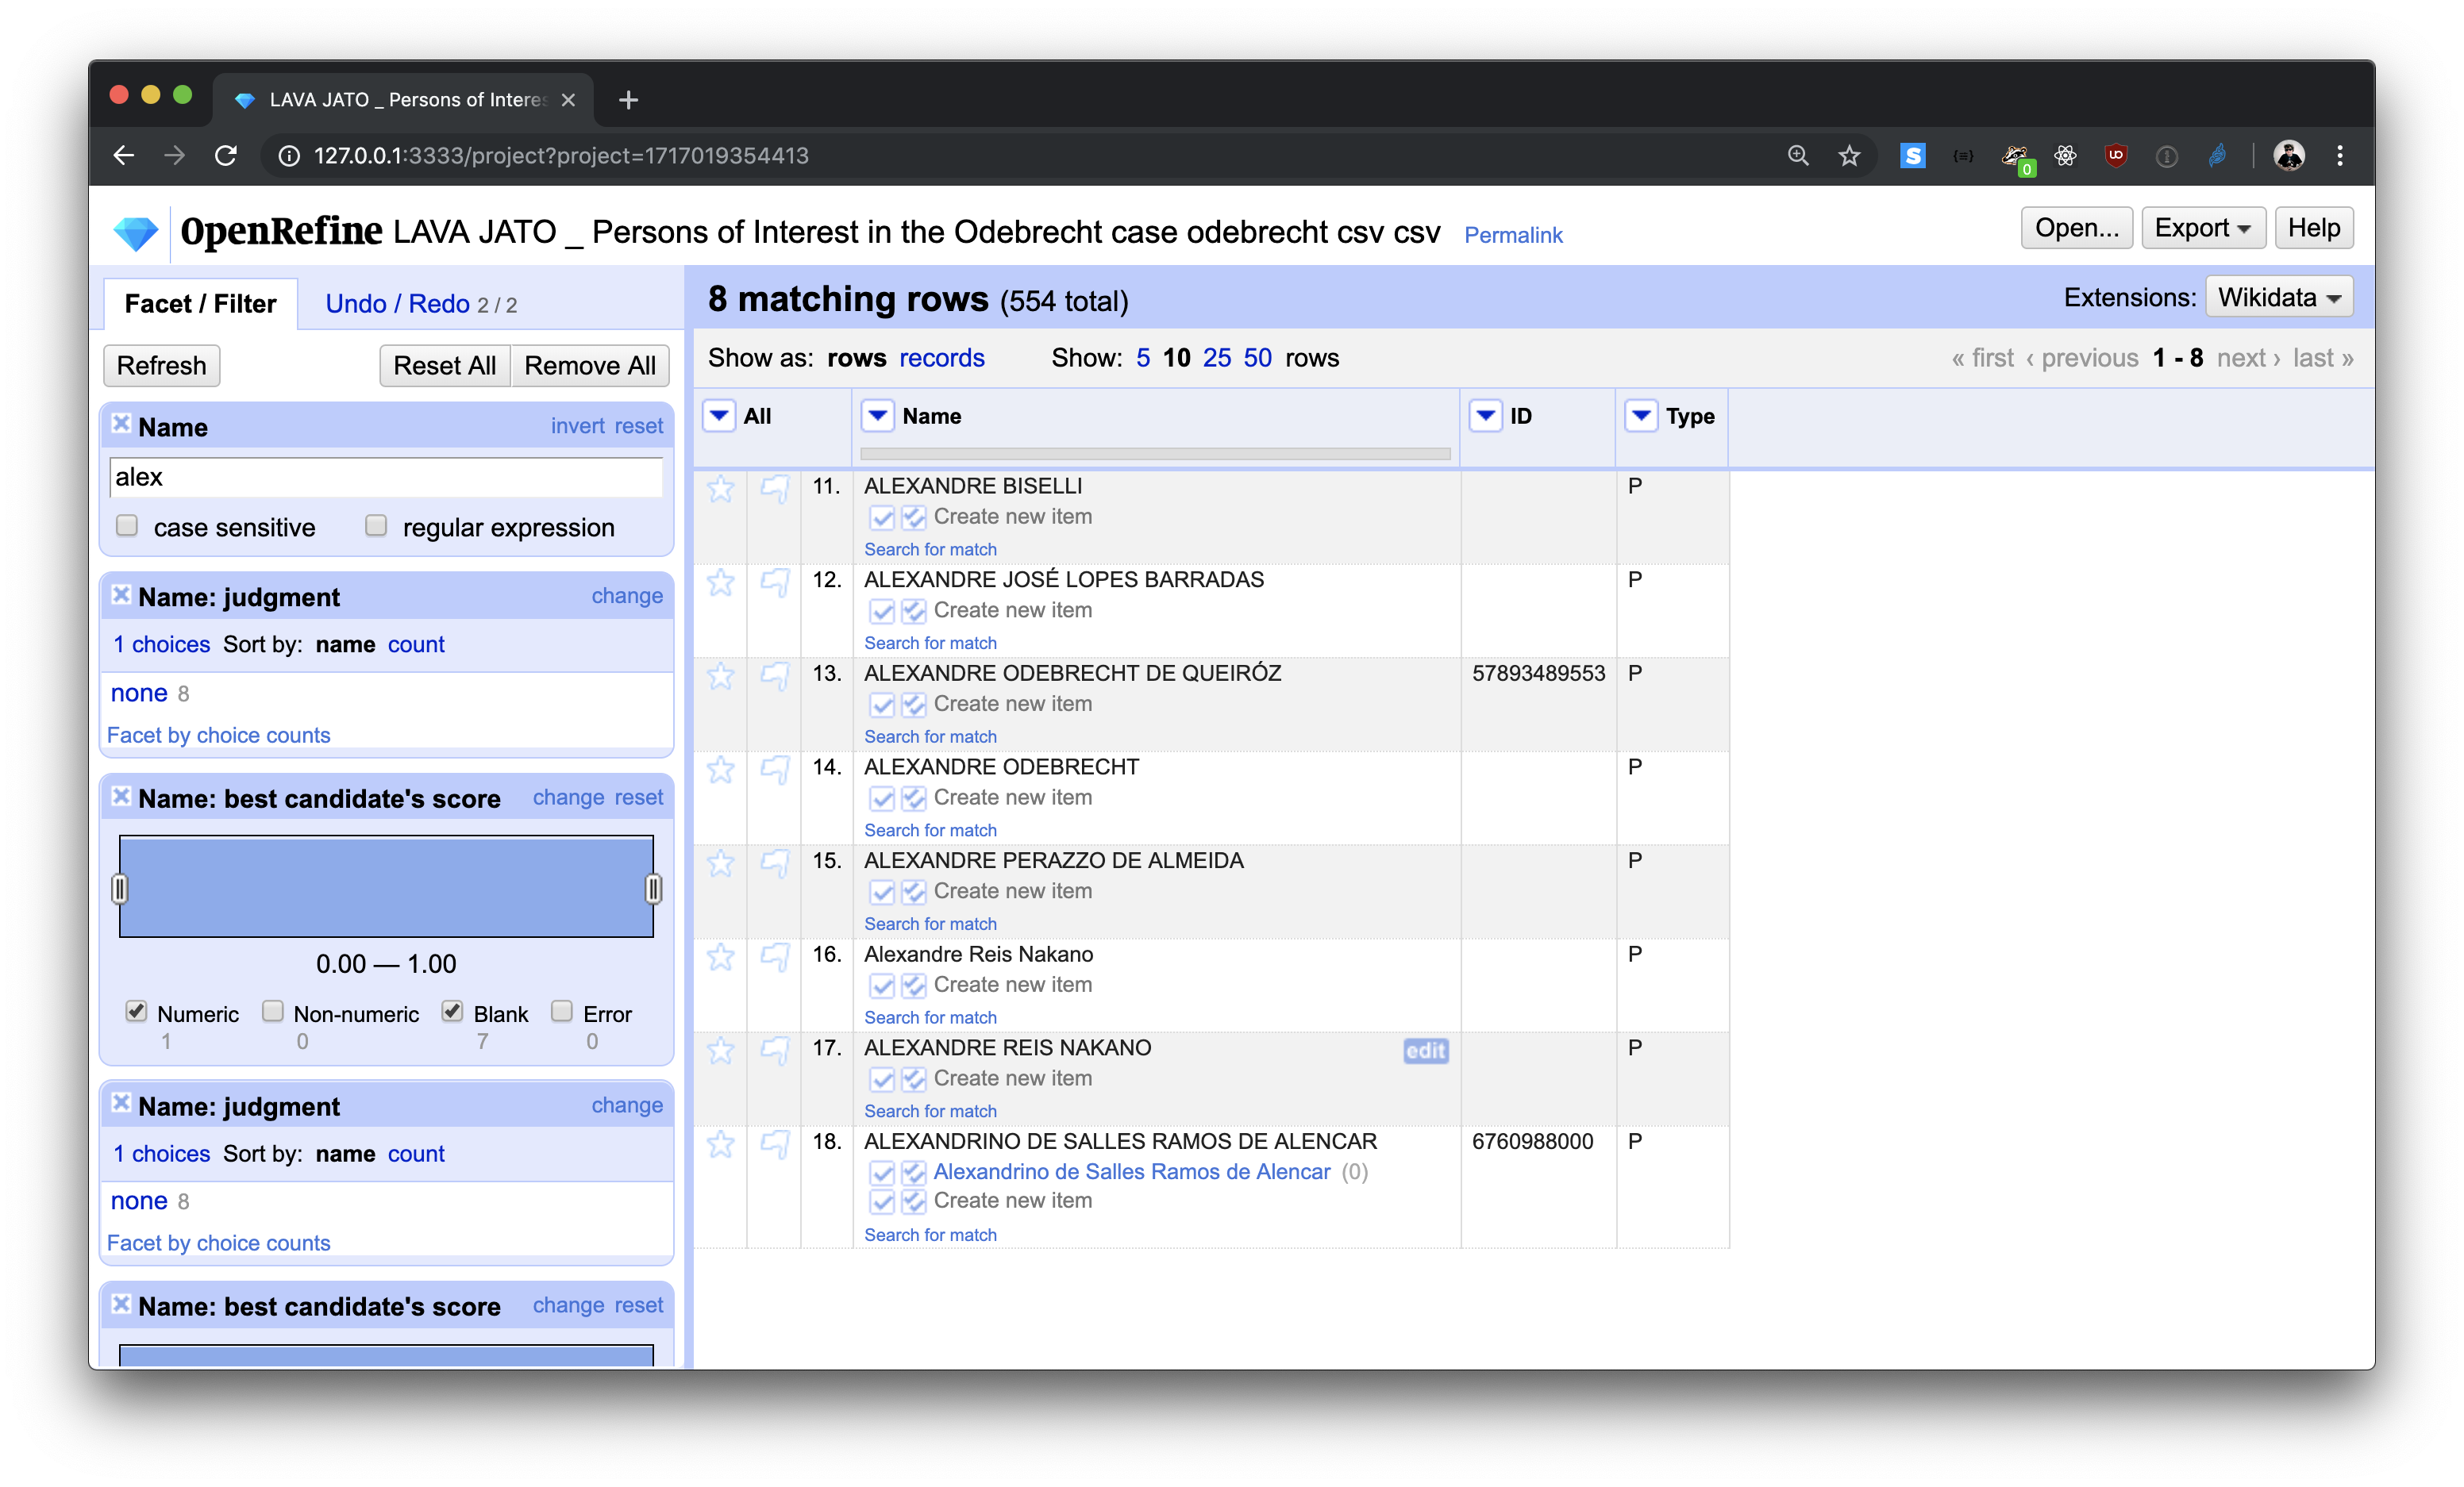
Task: Enable regular expression option
Action: [376, 525]
